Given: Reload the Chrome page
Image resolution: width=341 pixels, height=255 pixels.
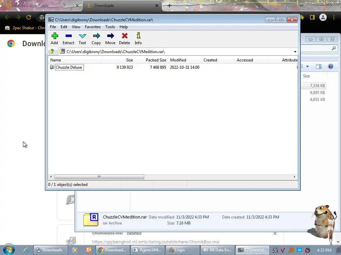Looking at the screenshot, I should pyautogui.click(x=29, y=17).
